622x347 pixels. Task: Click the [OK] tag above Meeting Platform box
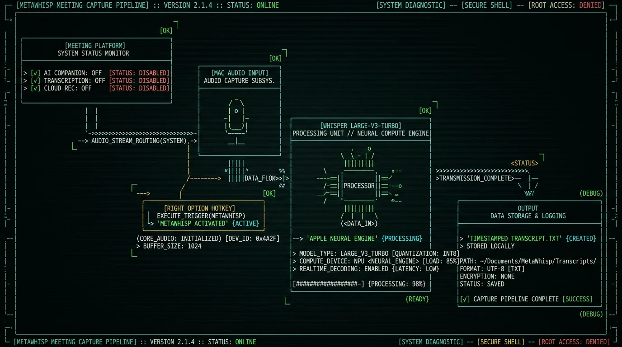(x=166, y=31)
